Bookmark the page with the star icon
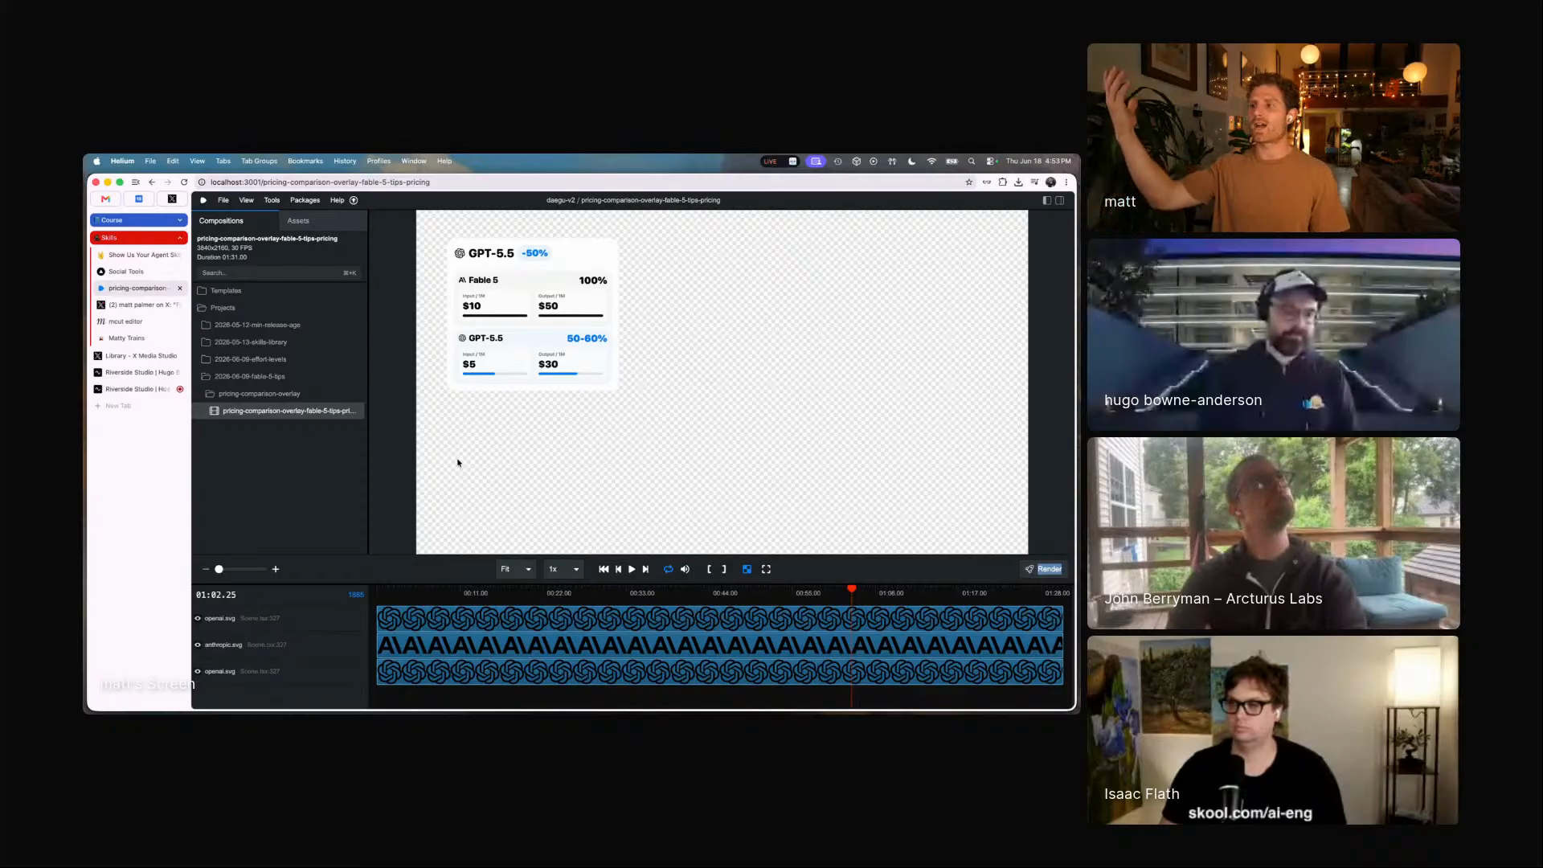 click(x=969, y=182)
